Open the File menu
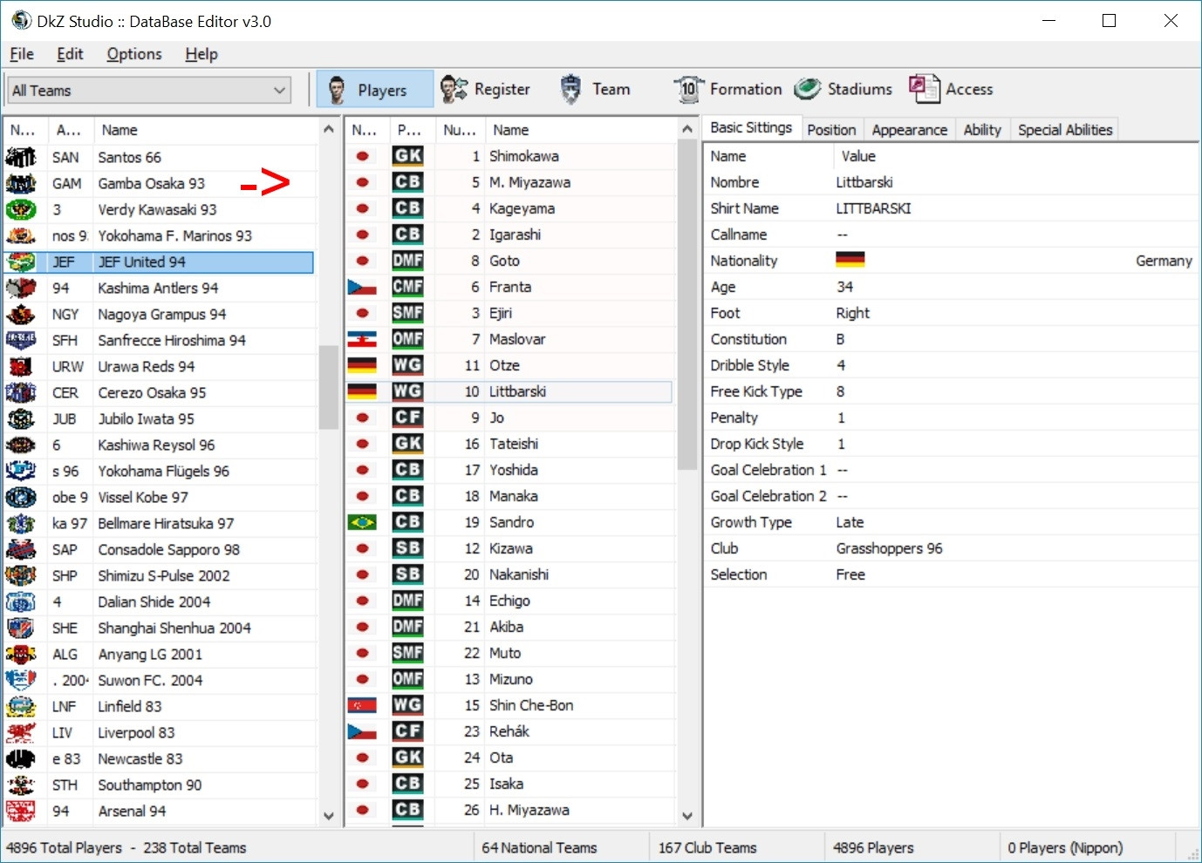This screenshot has width=1202, height=863. click(x=22, y=54)
